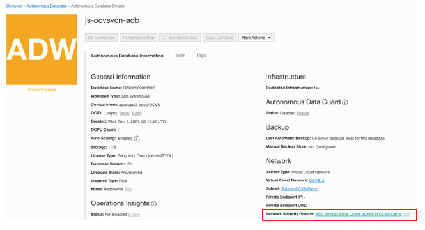The height and width of the screenshot is (230, 425).
Task: Edit Network Security Groups
Action: (x=406, y=214)
